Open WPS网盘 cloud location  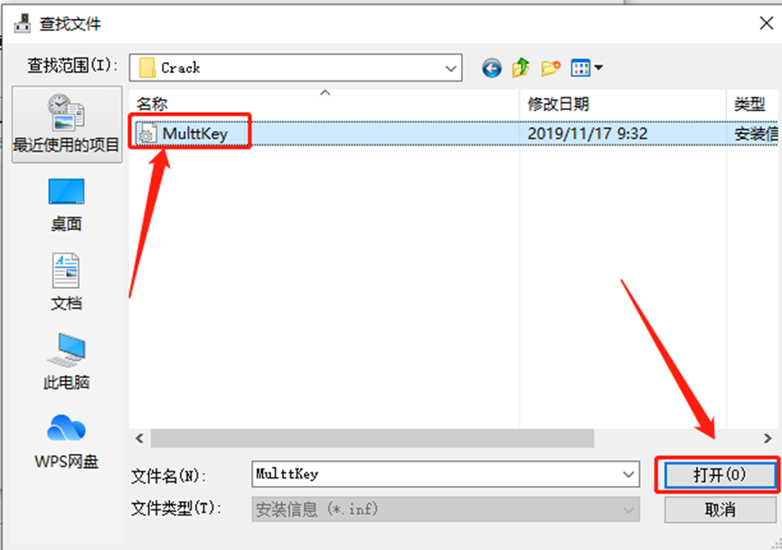click(x=66, y=441)
